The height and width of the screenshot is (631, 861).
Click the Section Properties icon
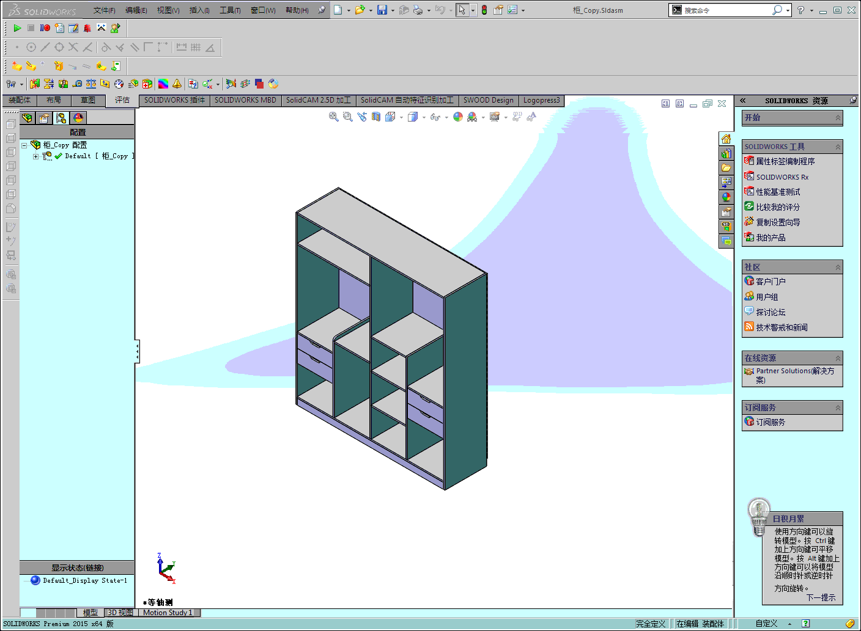click(105, 84)
